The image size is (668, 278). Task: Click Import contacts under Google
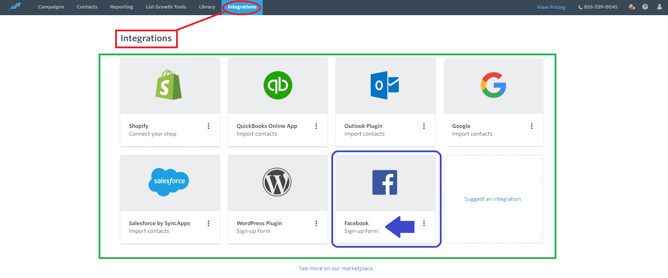click(x=472, y=134)
